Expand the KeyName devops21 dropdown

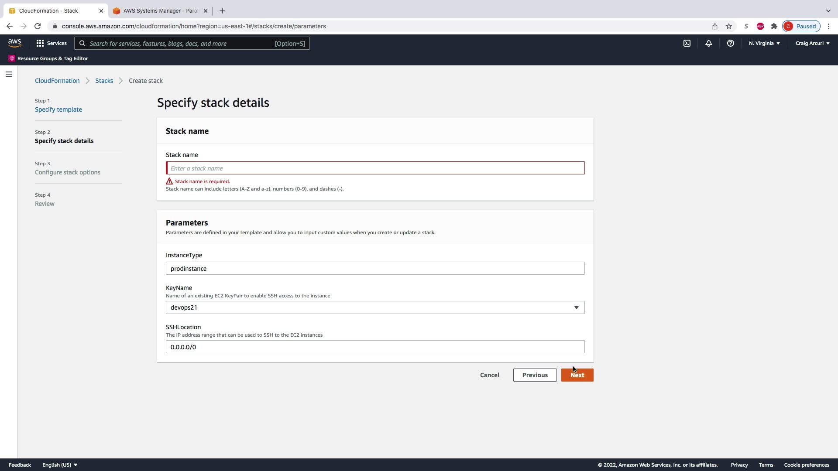tap(375, 307)
